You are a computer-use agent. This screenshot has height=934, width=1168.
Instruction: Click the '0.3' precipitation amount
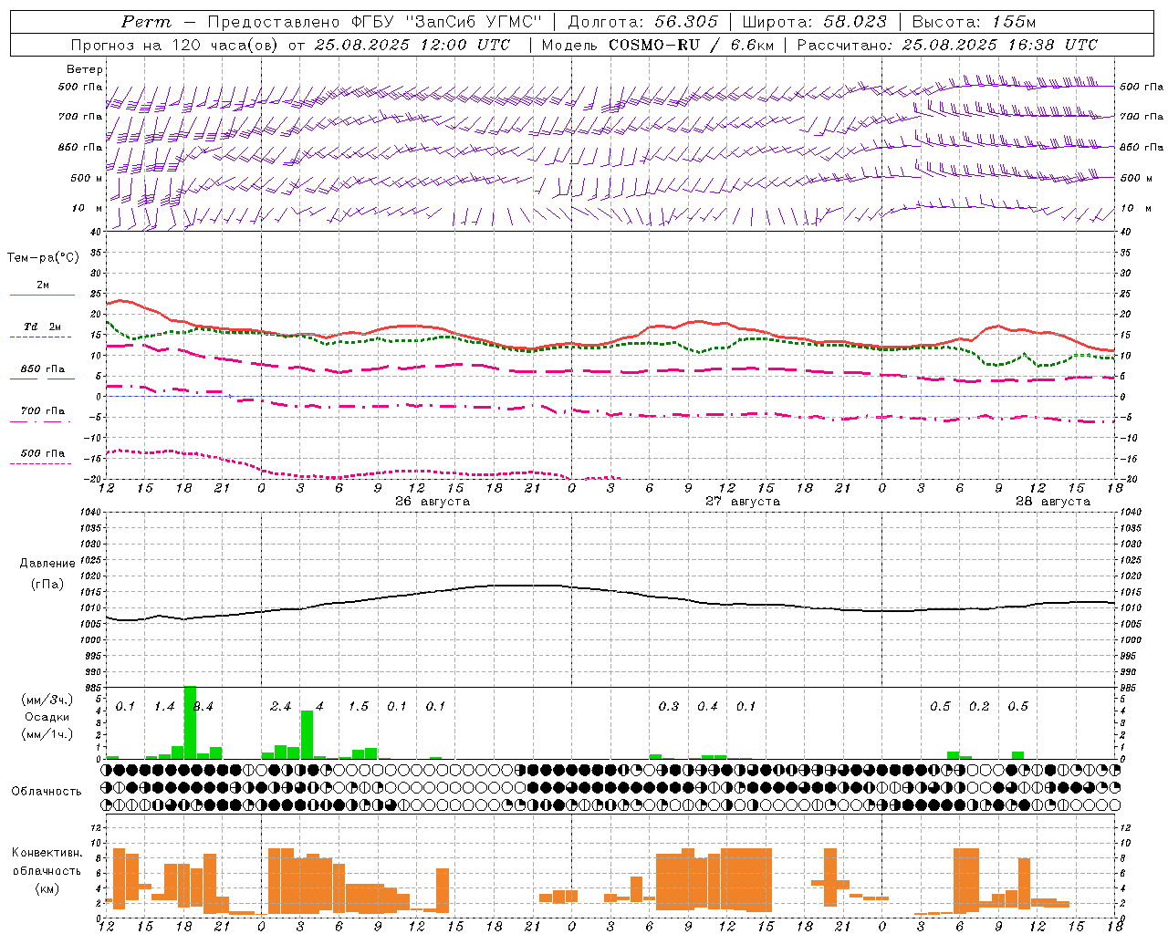coord(669,707)
